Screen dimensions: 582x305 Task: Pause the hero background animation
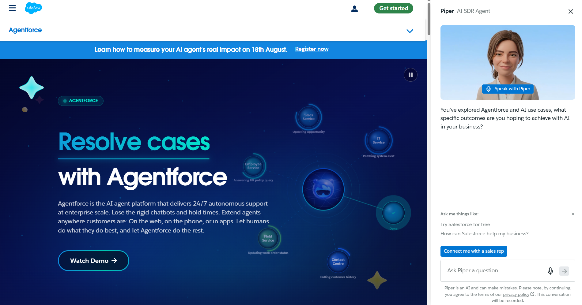410,75
